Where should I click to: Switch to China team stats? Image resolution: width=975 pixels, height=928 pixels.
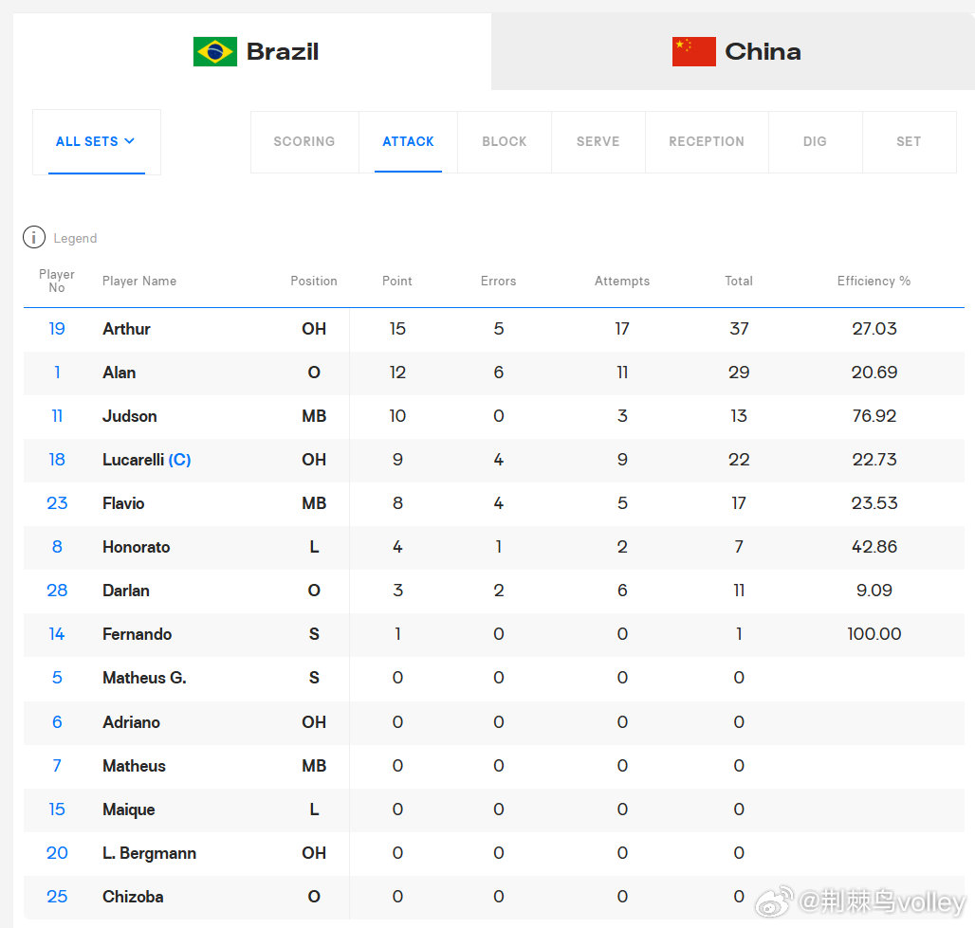pos(733,51)
